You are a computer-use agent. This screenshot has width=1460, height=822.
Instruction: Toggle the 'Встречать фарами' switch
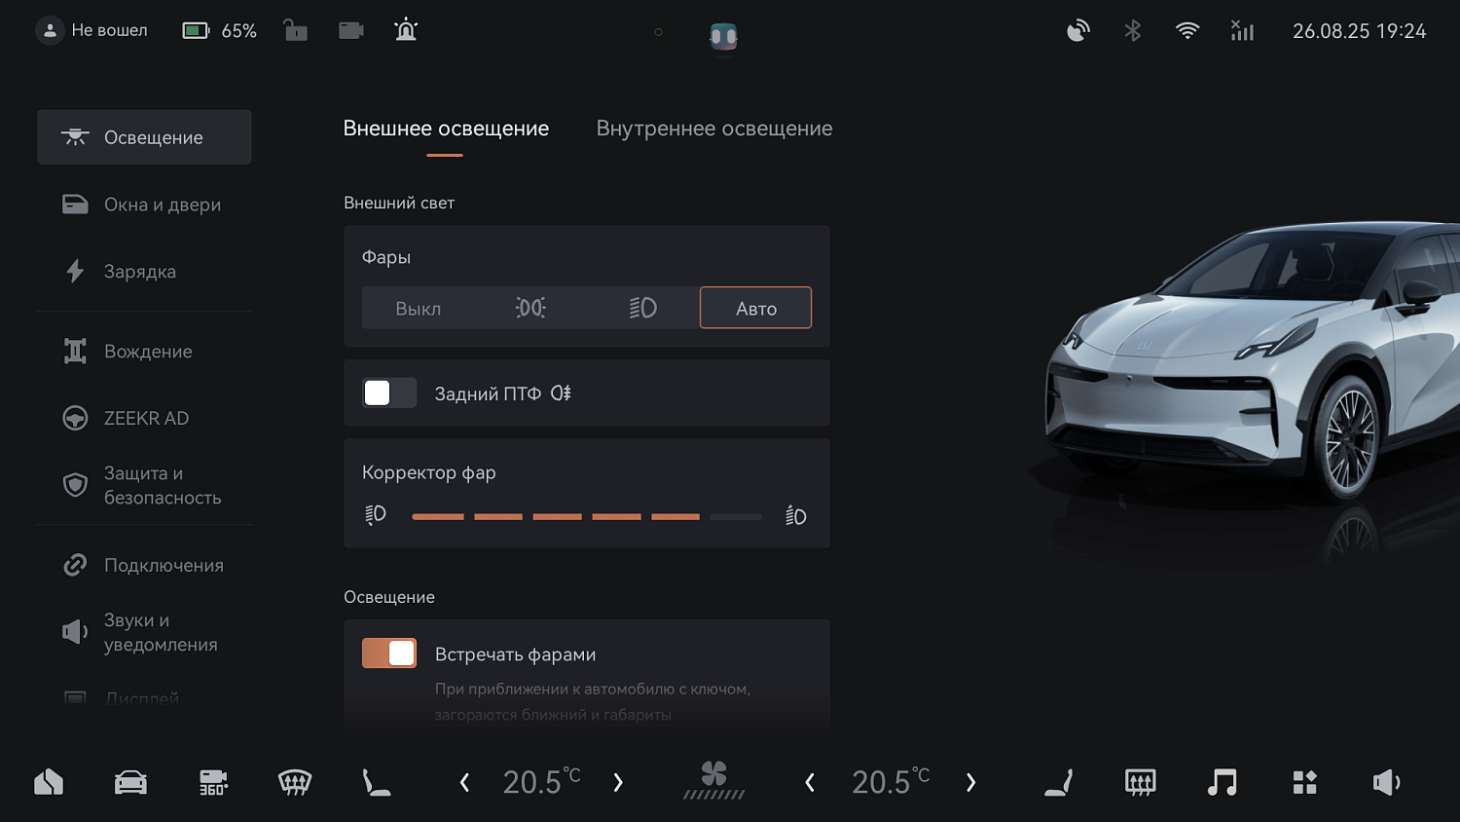389,654
